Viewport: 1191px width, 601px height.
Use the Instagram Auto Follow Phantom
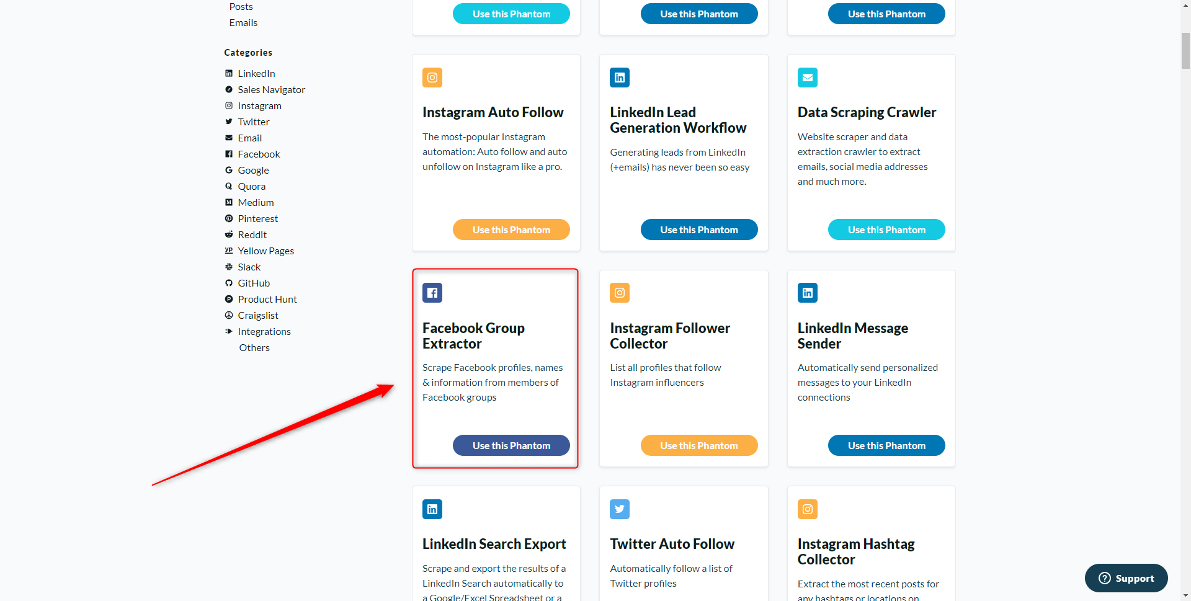pyautogui.click(x=511, y=229)
